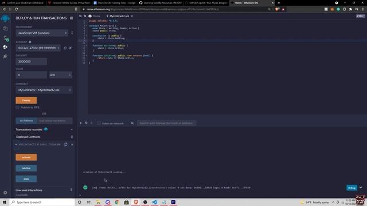Open Premiere Pro from taskbar
The width and height of the screenshot is (367, 206).
click(173, 202)
